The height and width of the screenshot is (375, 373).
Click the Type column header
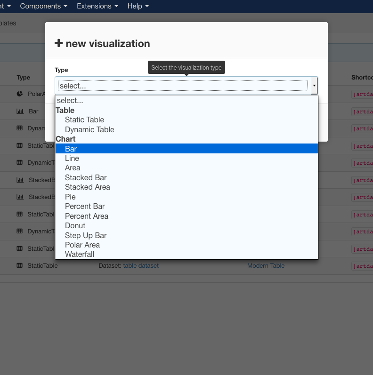click(x=24, y=78)
